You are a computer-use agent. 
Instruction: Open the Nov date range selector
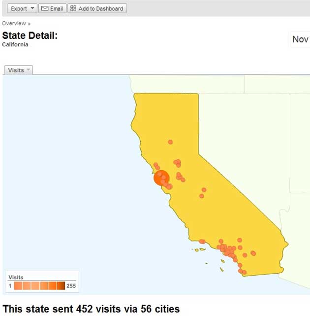(x=300, y=39)
